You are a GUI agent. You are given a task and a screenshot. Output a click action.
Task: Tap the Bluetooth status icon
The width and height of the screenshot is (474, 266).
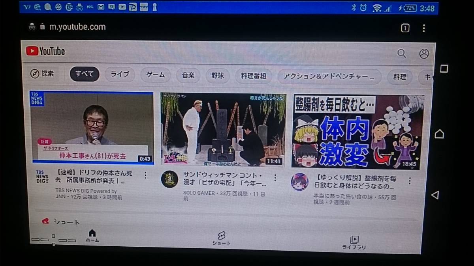click(x=354, y=7)
